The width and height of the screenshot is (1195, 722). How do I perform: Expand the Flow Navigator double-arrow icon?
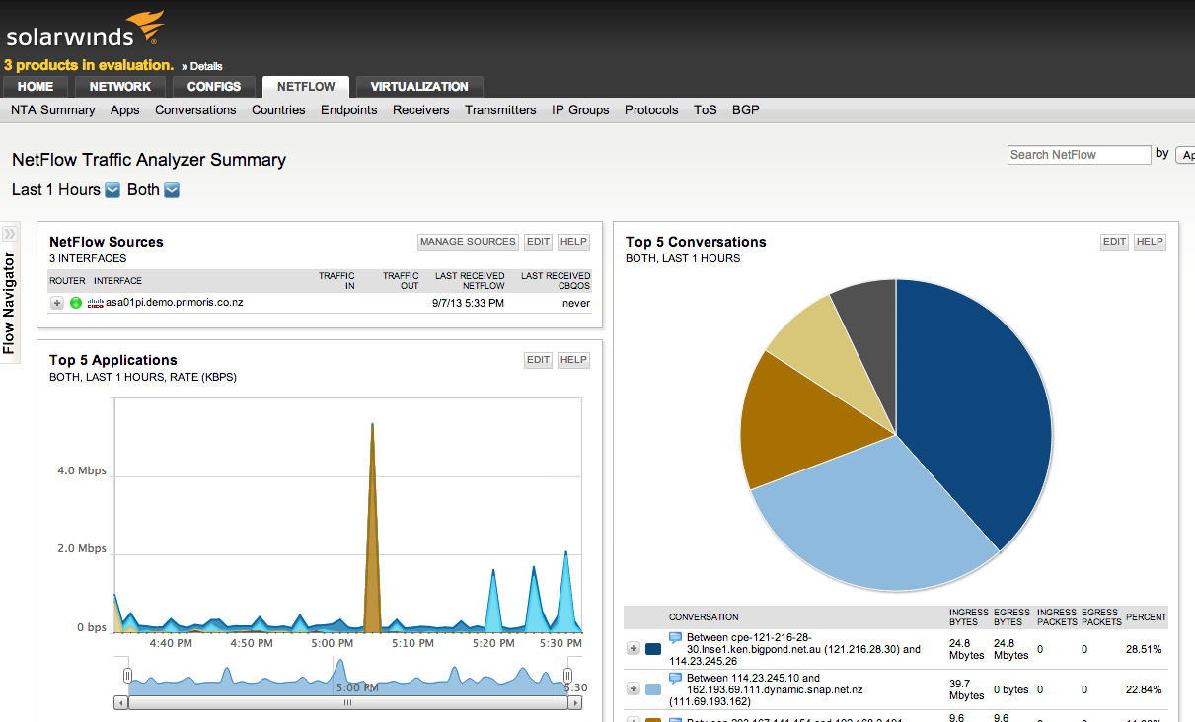10,234
